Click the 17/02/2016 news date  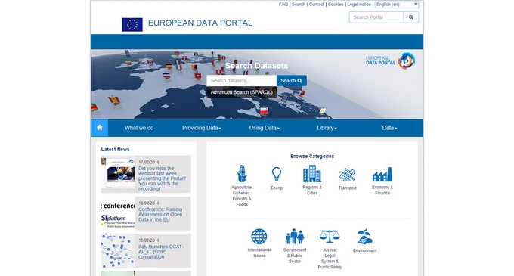pos(149,162)
